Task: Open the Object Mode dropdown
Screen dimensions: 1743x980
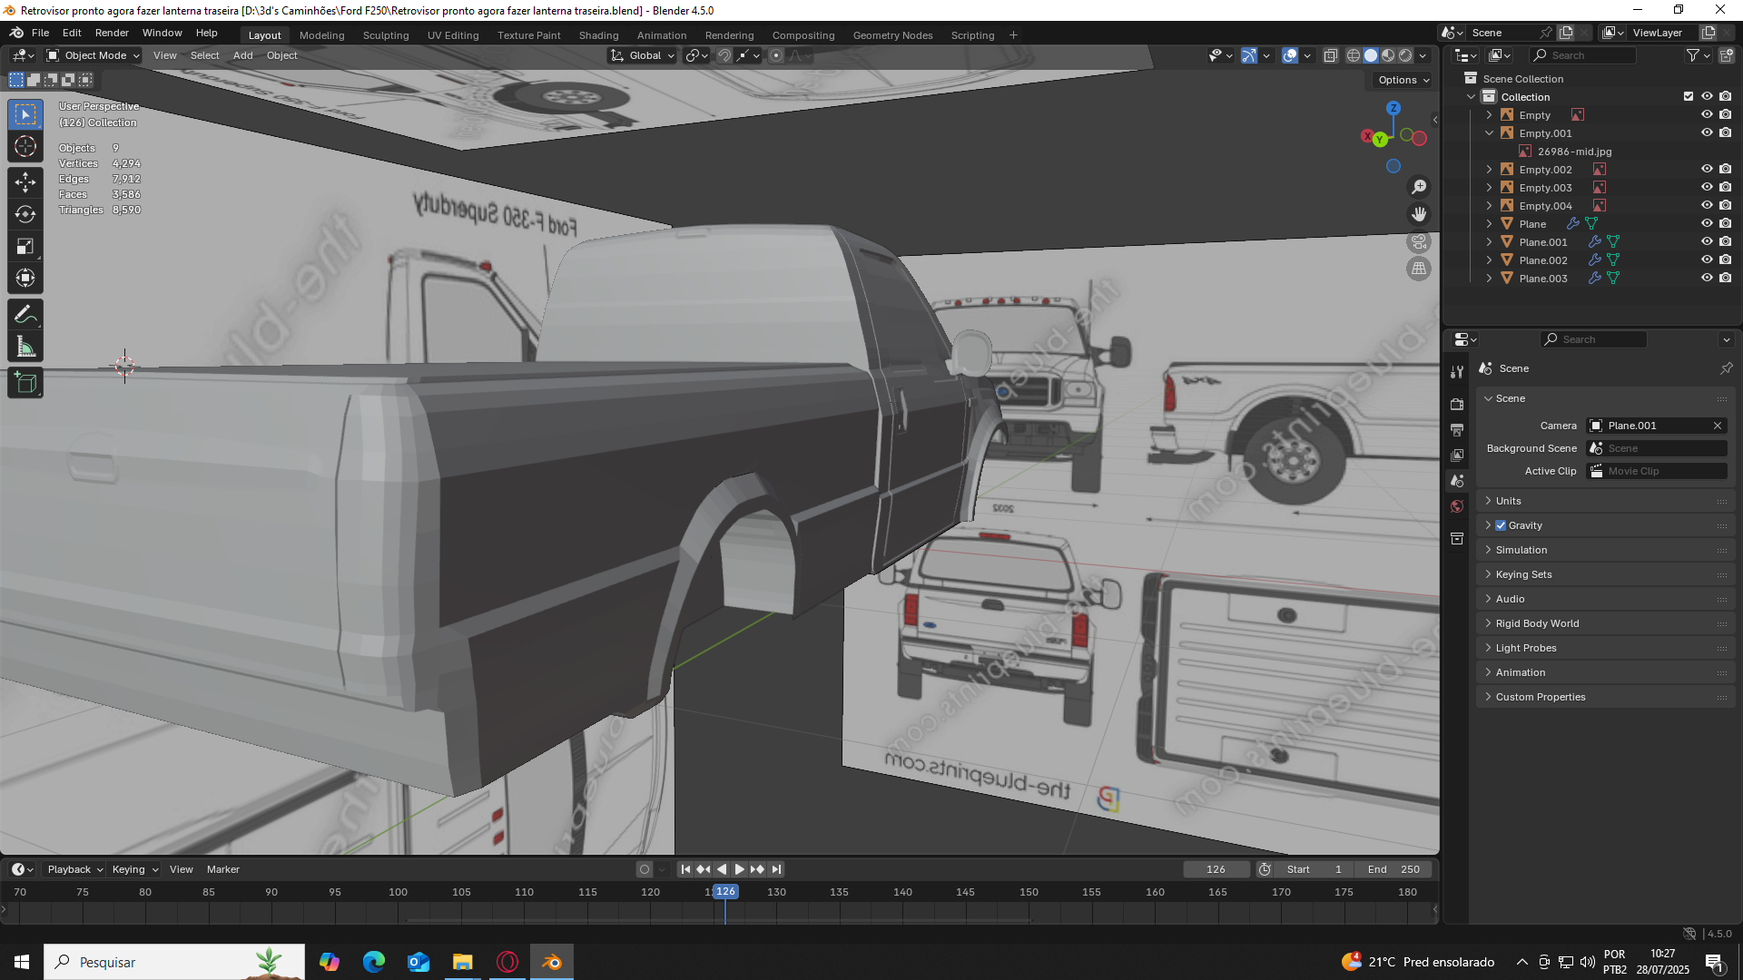Action: click(x=94, y=55)
